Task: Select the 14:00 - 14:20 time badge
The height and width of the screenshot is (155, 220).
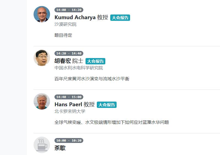Action: coord(69,10)
